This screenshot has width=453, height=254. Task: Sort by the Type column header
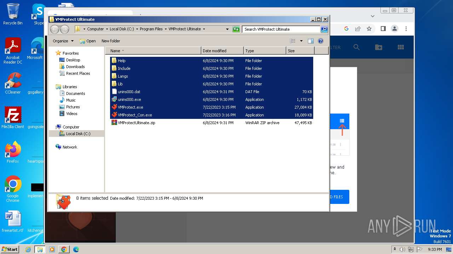[265, 51]
